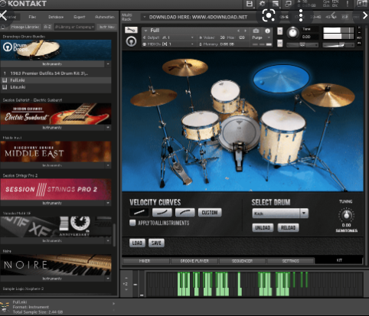Tap the lens search overlay icon
The width and height of the screenshot is (369, 316).
pos(269,15)
